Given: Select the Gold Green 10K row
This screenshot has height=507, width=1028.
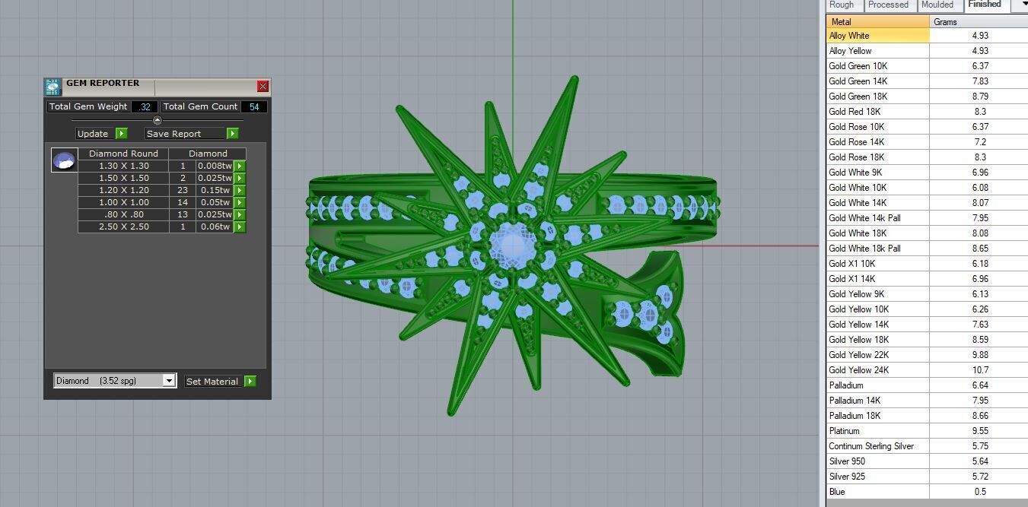Looking at the screenshot, I should coord(927,66).
